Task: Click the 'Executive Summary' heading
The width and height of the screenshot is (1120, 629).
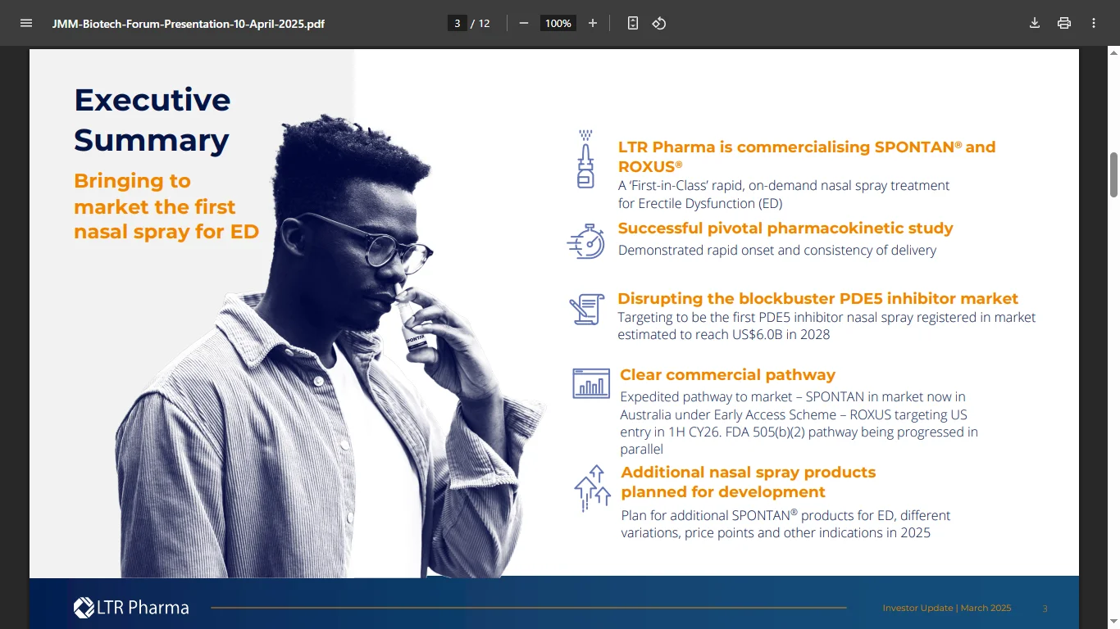Action: tap(153, 120)
